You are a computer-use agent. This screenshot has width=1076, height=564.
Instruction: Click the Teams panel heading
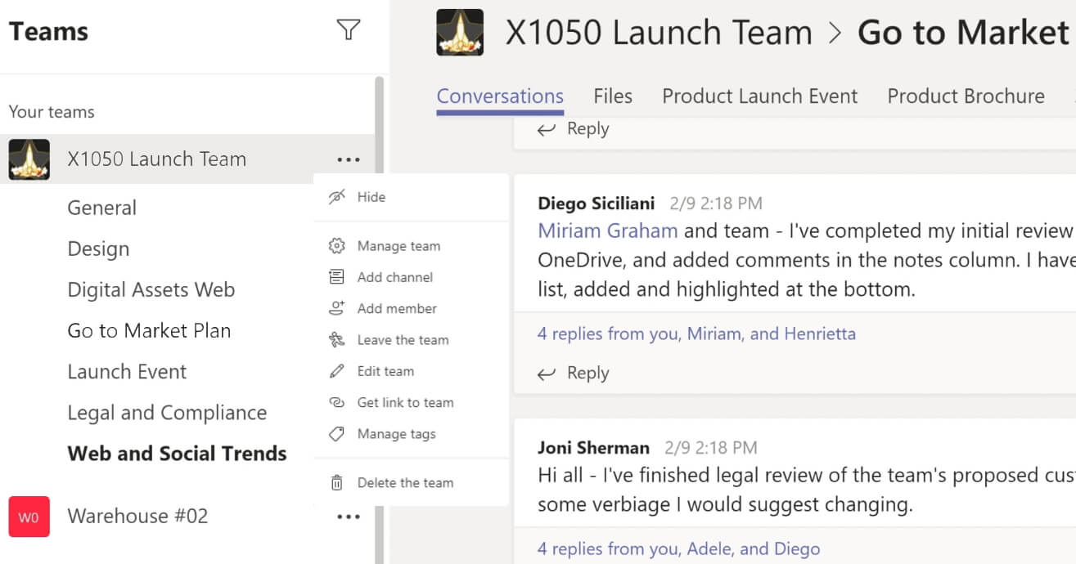click(48, 31)
